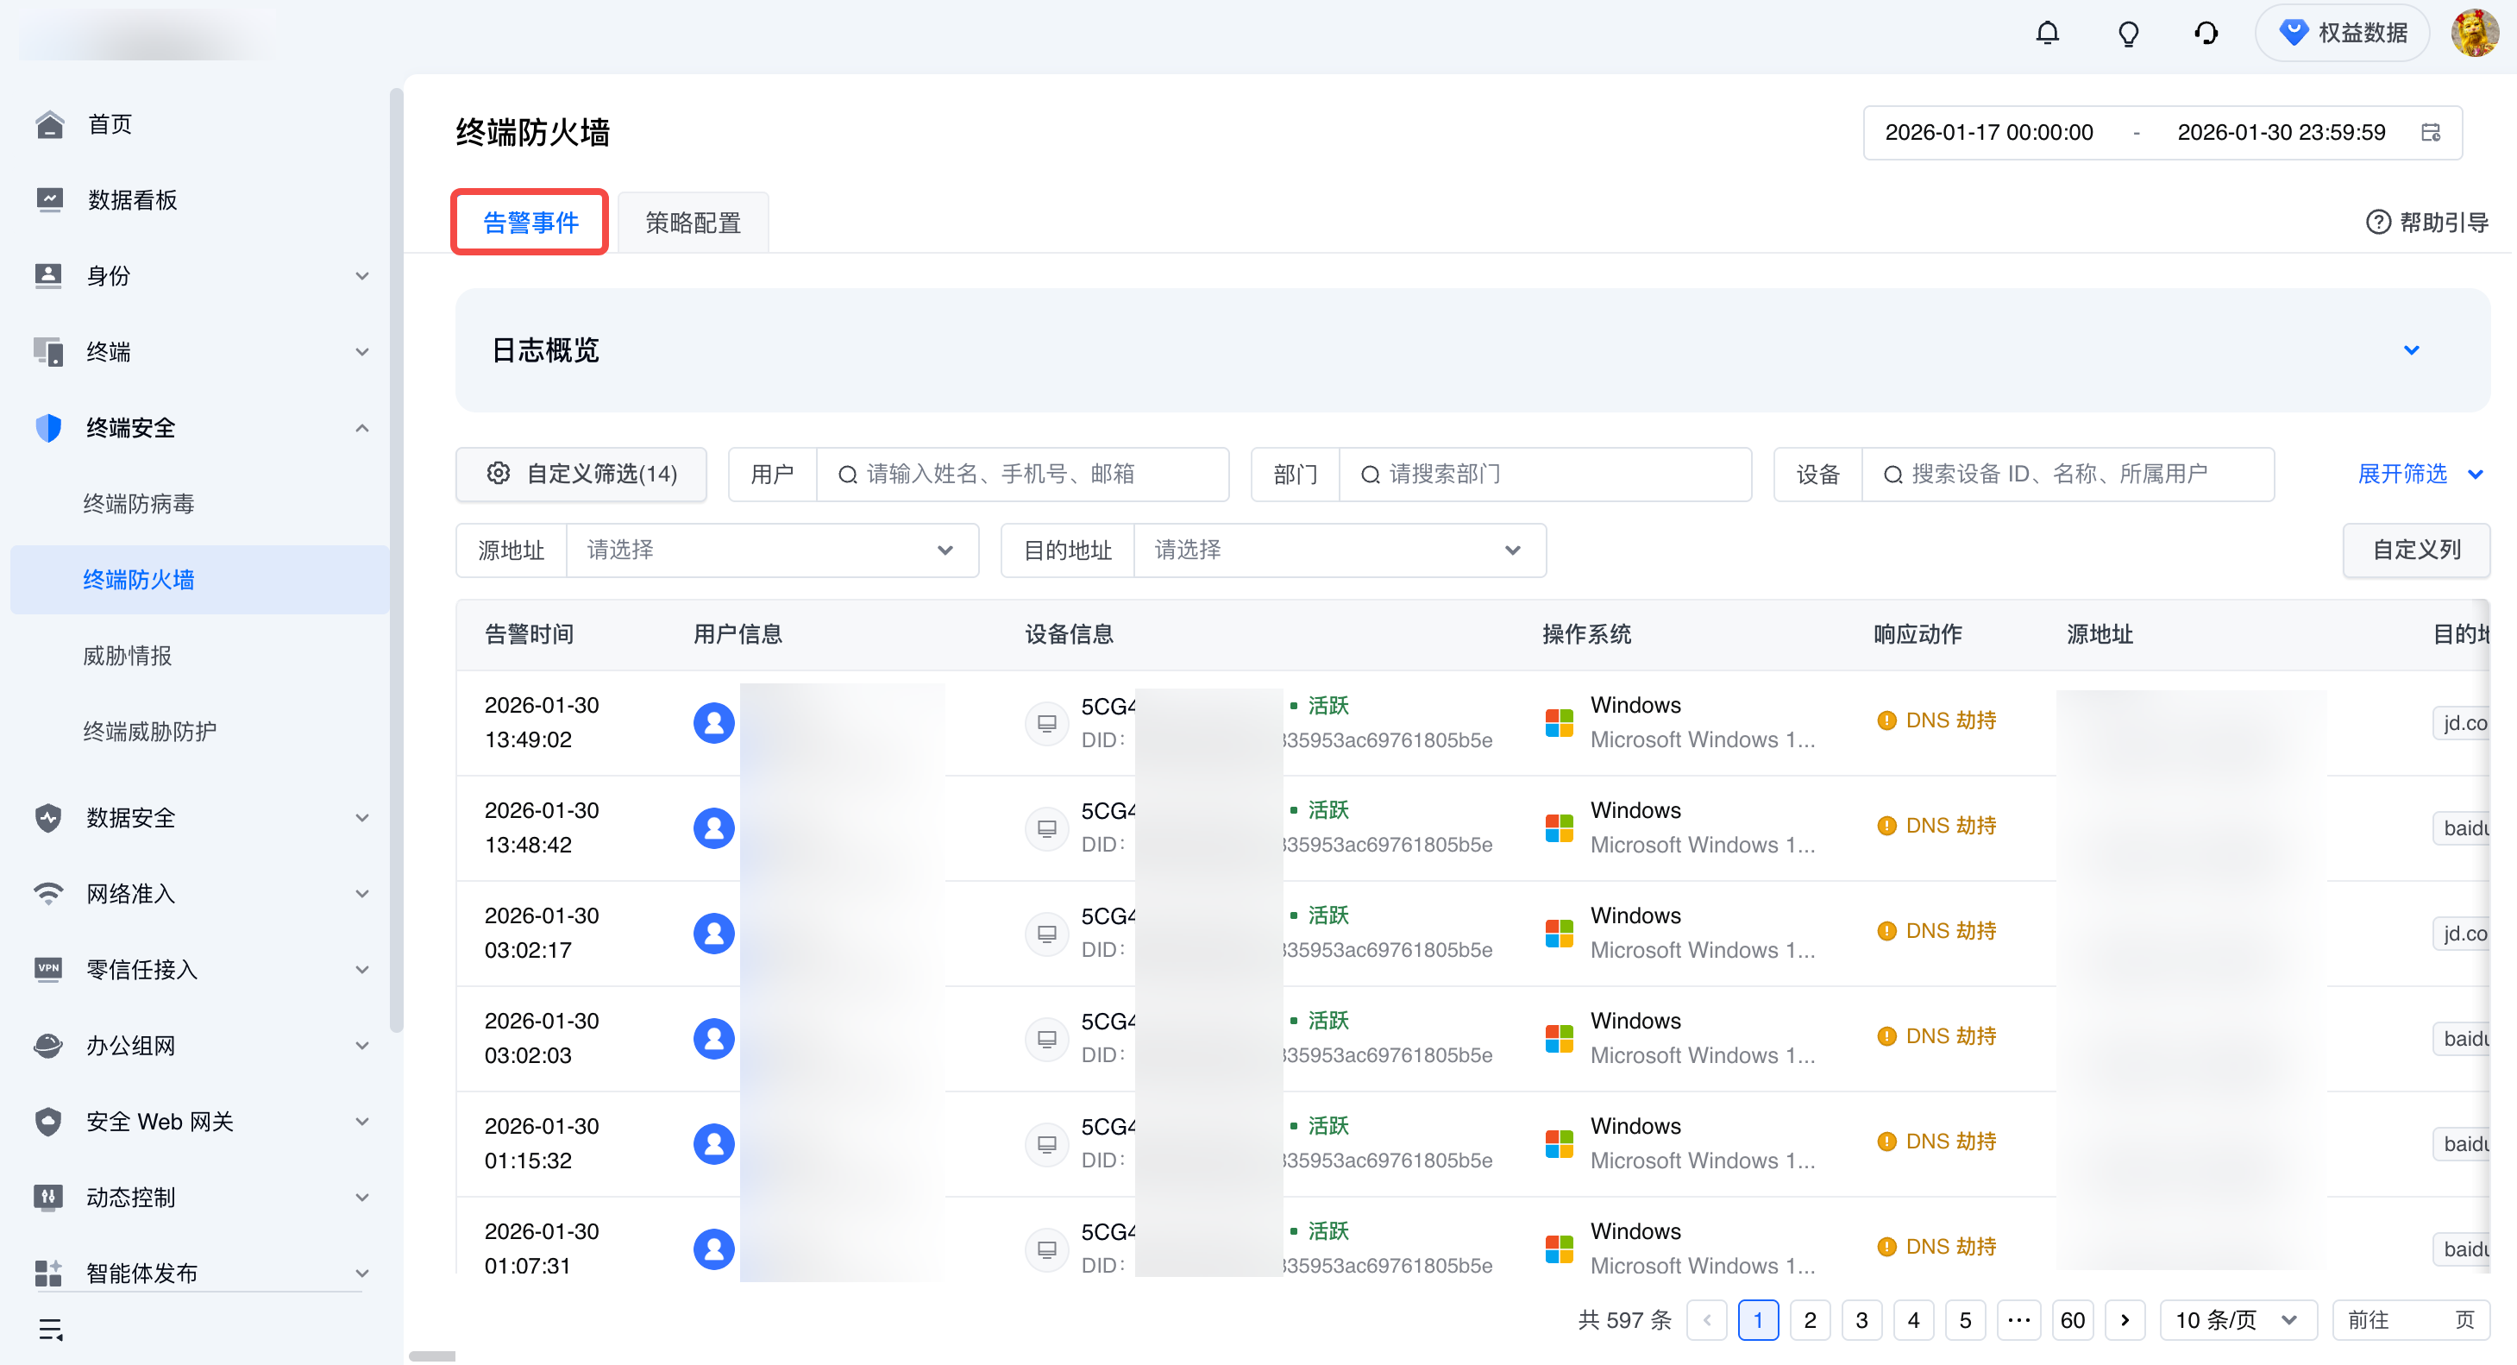Screen dimensions: 2517x1365
Task: Jump to last page 60
Action: (2073, 1320)
